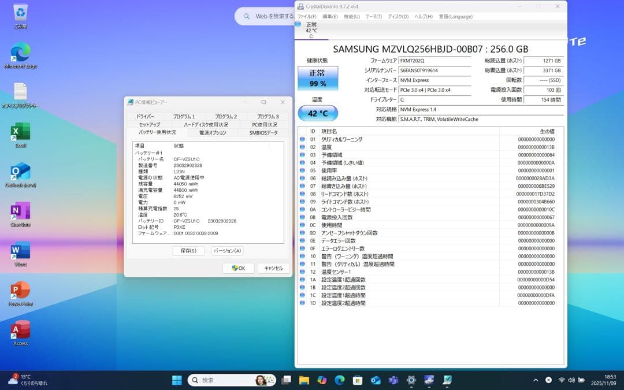Viewport: 624px width, 390px height.
Task: Open the 言語(Language) menu
Action: [x=455, y=16]
